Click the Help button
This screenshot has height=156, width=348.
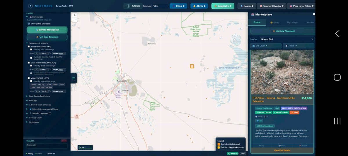click(243, 154)
